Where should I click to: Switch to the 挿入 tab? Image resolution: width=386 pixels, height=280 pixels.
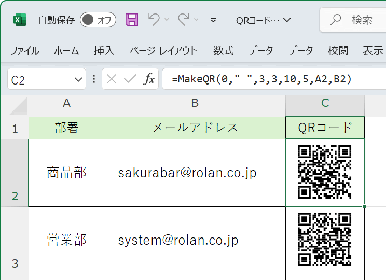[104, 51]
